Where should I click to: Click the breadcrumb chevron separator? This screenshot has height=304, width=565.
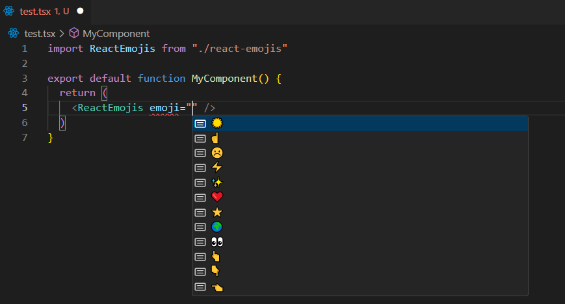point(62,33)
